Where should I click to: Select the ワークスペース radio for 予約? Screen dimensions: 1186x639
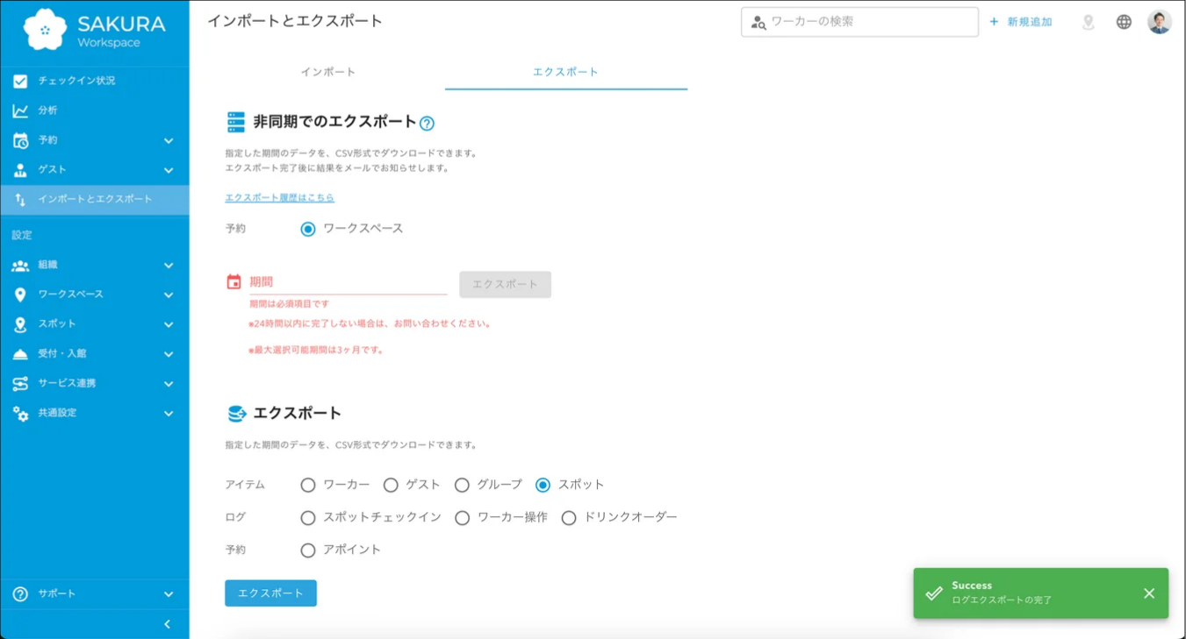[307, 230]
